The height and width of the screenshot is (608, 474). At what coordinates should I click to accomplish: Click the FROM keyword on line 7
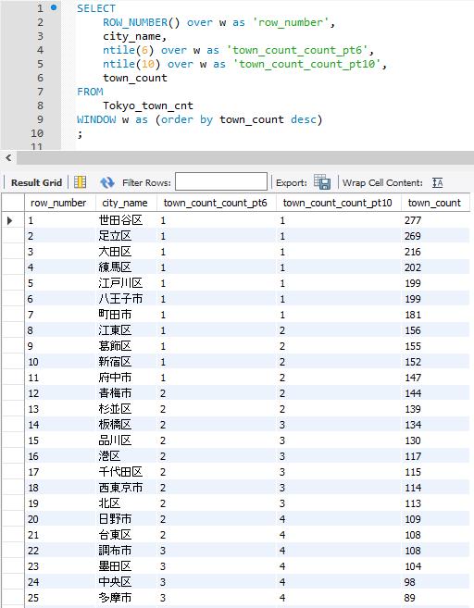click(x=90, y=92)
